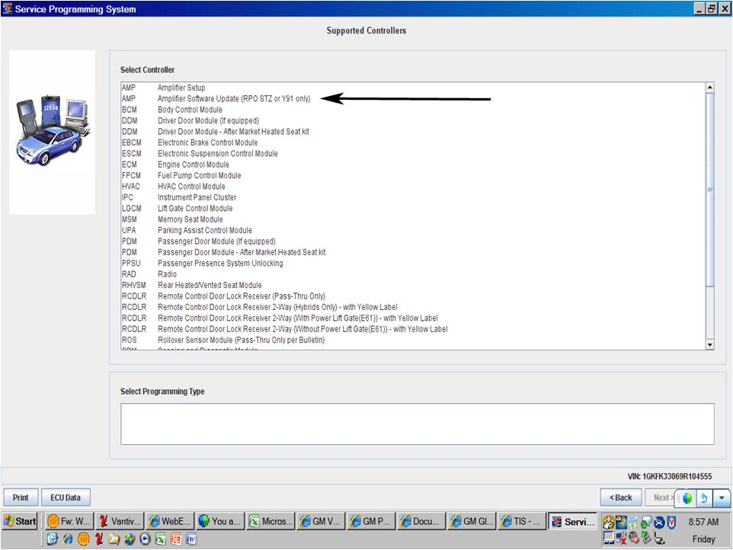Open the Windows Start menu
Viewport: 733px width, 550px height.
[21, 522]
